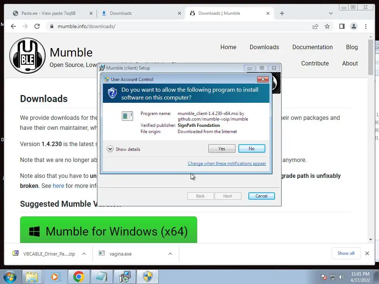Expand Show details in UAC dialog
This screenshot has height=284, width=379.
[x=124, y=149]
